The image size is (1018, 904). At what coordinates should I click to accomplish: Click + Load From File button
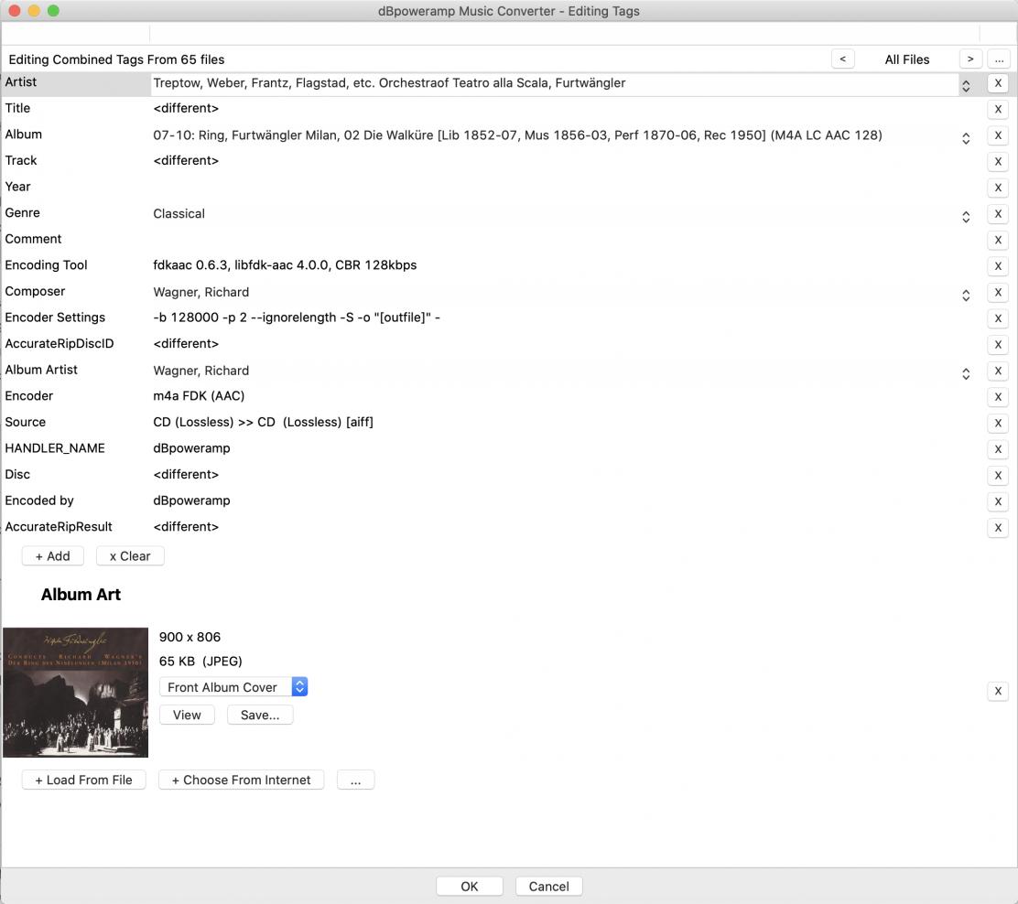pos(83,780)
